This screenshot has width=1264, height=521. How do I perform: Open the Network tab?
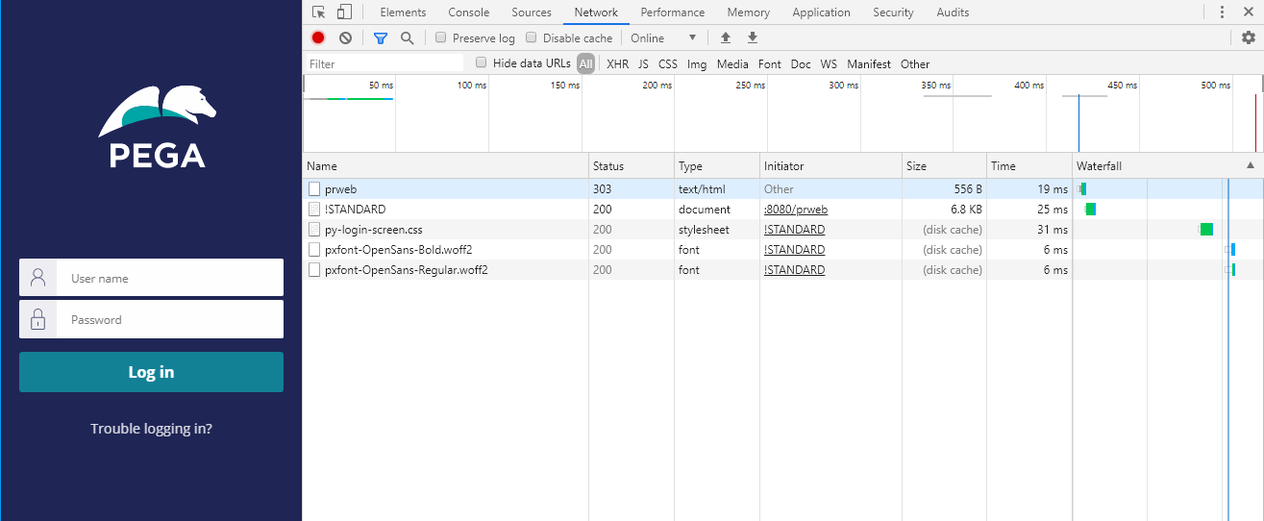[x=596, y=12]
